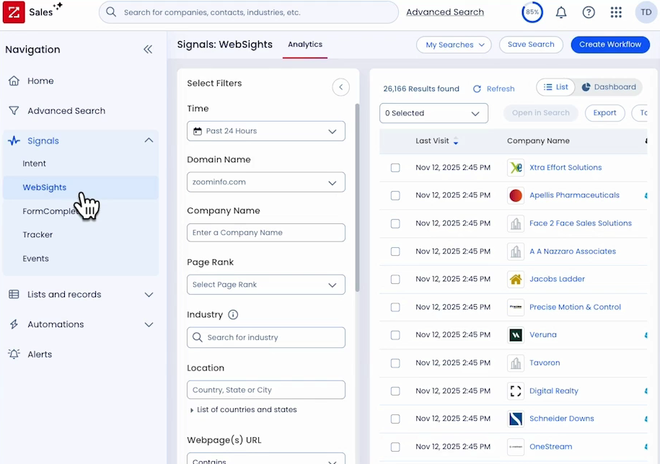The width and height of the screenshot is (660, 464).
Task: Open the My Searches dropdown
Action: click(x=454, y=45)
